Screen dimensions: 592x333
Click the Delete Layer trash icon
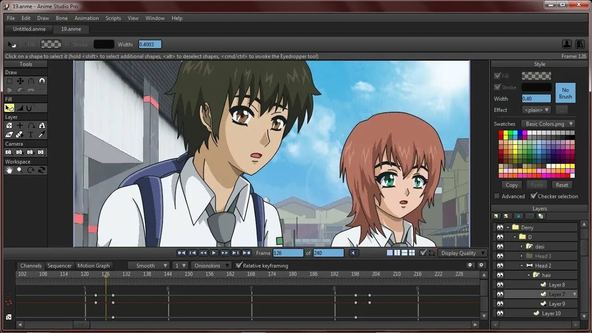pyautogui.click(x=518, y=216)
